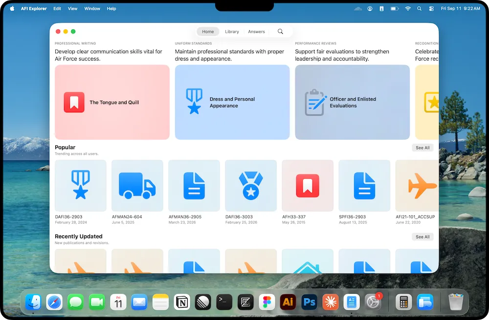Open the Edit menu
489x320 pixels.
coord(57,9)
